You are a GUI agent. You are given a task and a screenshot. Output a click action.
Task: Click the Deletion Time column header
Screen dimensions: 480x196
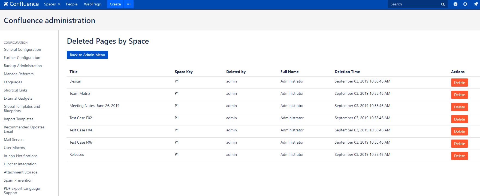(x=347, y=72)
